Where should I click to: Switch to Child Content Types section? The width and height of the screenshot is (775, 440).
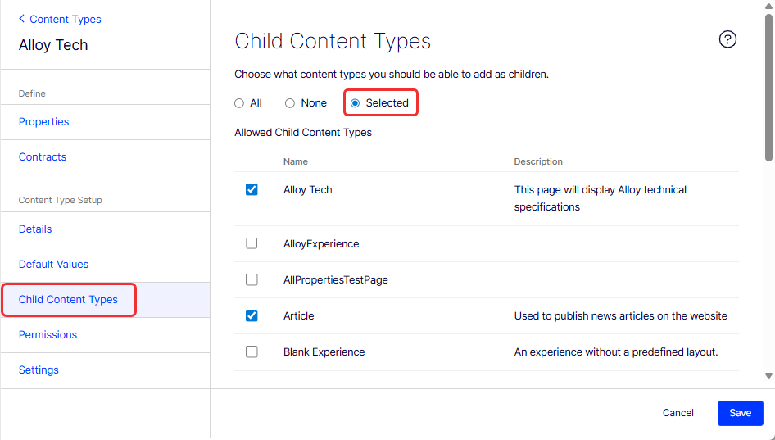pos(69,300)
